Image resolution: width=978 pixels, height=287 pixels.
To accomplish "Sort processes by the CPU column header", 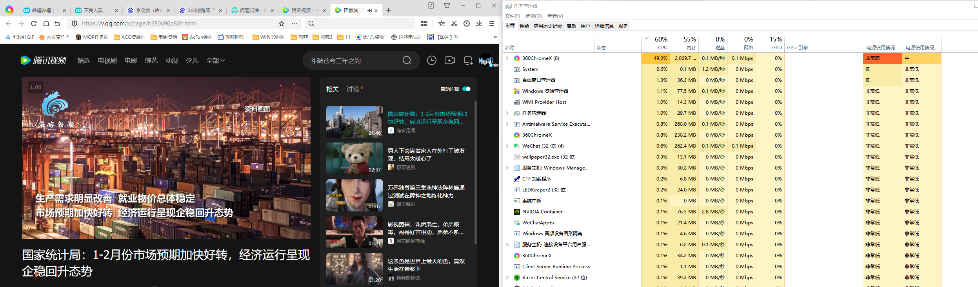I will (656, 43).
